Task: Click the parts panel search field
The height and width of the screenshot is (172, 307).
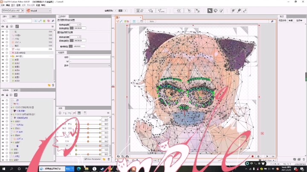Action: pyautogui.click(x=19, y=21)
